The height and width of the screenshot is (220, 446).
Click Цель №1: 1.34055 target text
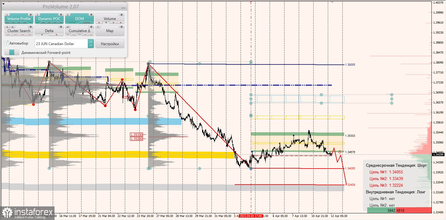386,172
